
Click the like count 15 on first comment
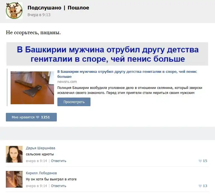(205, 161)
